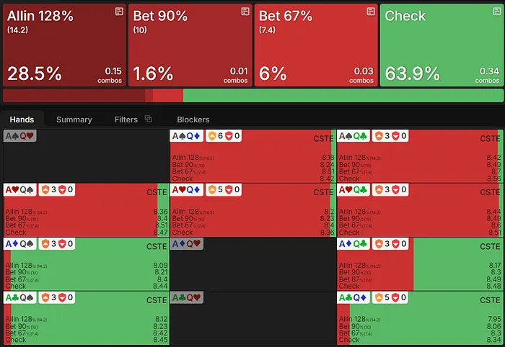Click the orange badge icon in A♥Q♠ cell
This screenshot has height=347, width=505.
pos(45,190)
